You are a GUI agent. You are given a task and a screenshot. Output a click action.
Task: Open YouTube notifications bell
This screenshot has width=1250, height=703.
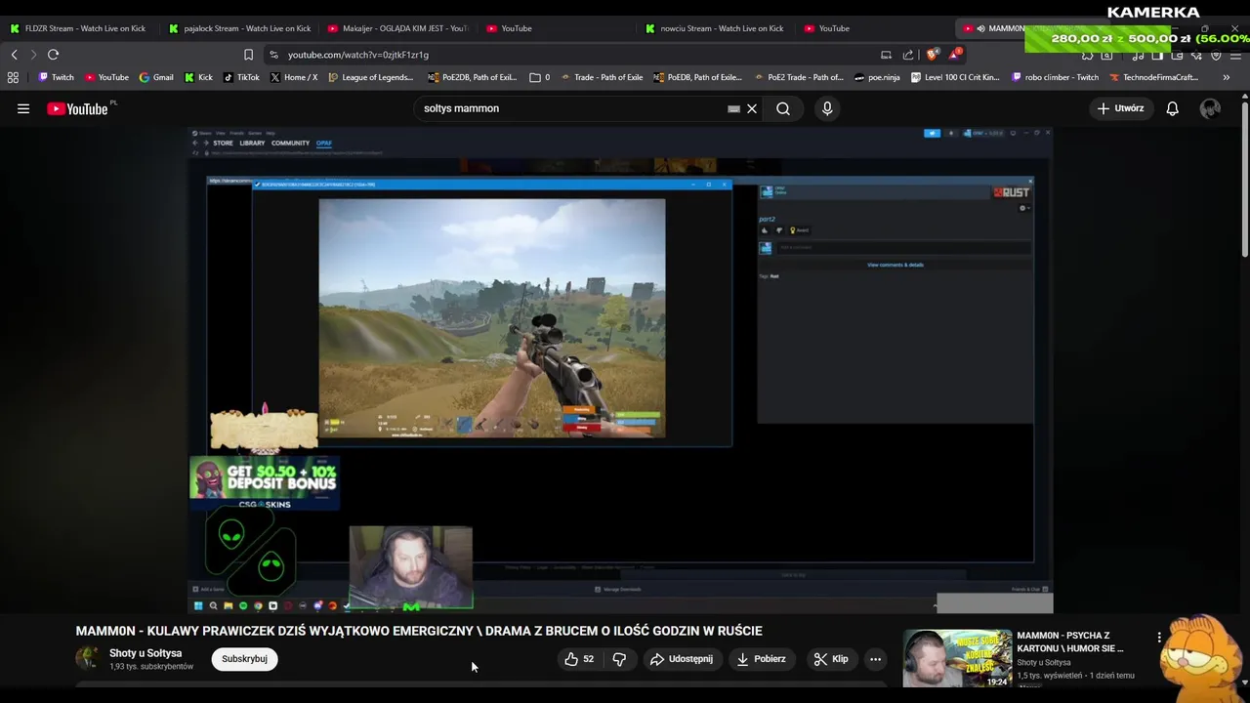1172,108
